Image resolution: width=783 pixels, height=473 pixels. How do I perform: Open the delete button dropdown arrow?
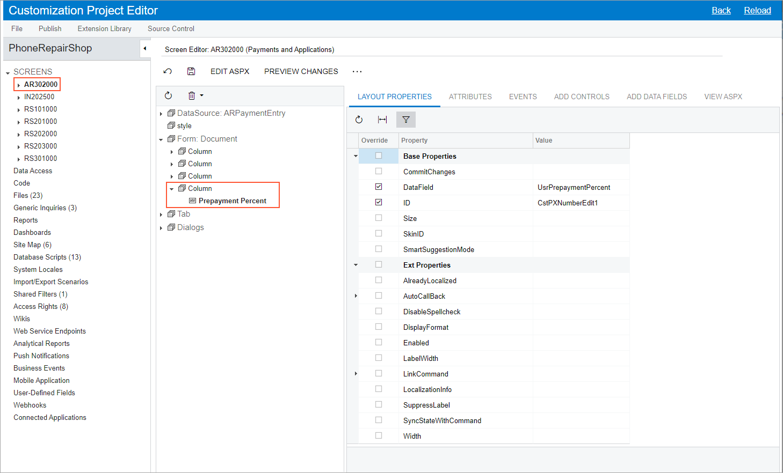pyautogui.click(x=202, y=95)
